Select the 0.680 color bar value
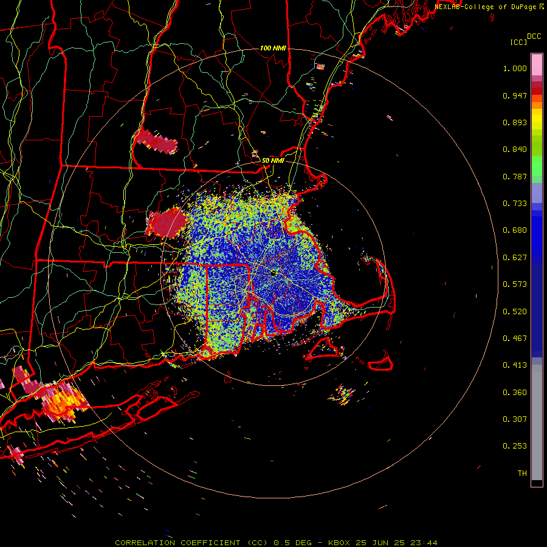The height and width of the screenshot is (547, 547). (x=515, y=230)
